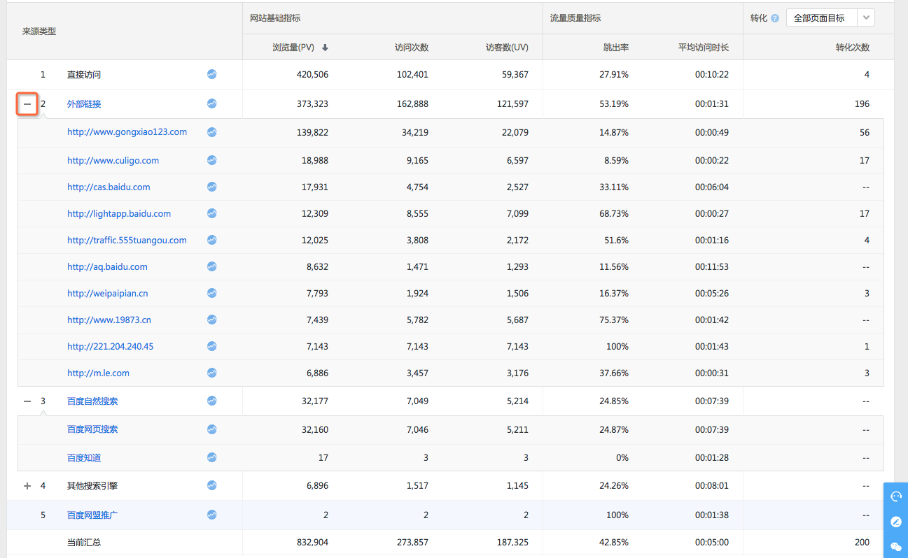
Task: Open the http://www.culigo.com link
Action: click(x=113, y=160)
